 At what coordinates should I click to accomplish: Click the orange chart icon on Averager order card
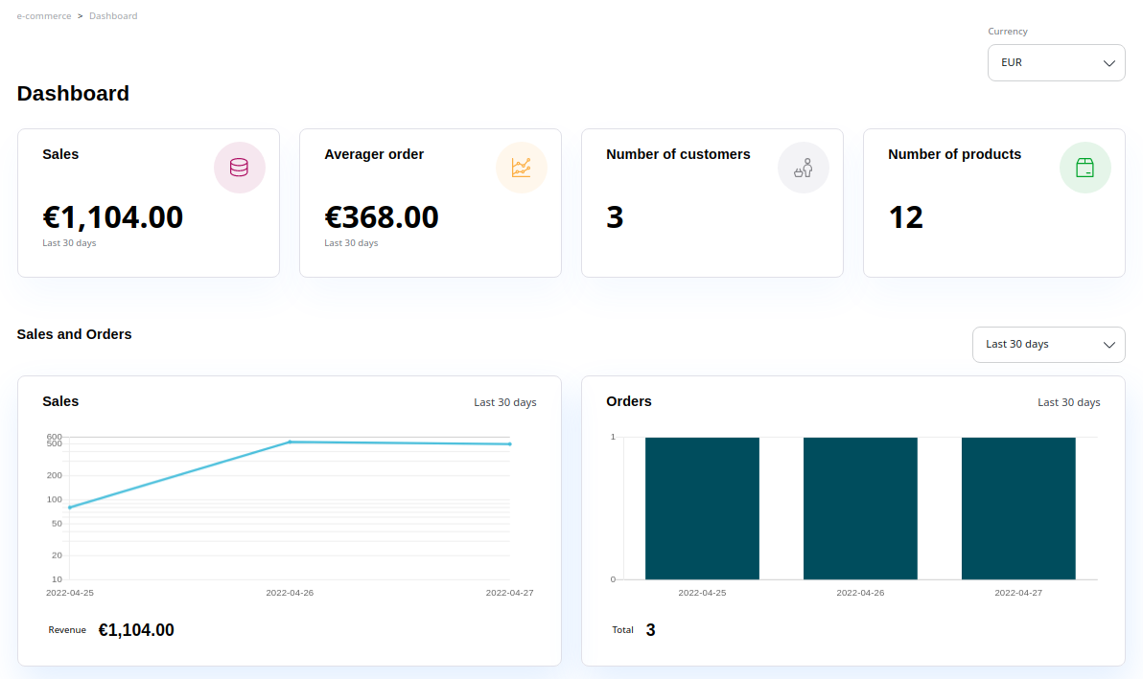click(521, 168)
